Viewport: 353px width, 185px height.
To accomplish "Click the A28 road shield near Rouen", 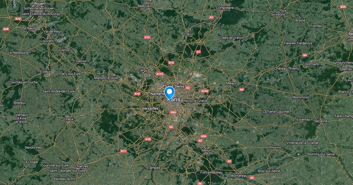I will click(x=6, y=29).
